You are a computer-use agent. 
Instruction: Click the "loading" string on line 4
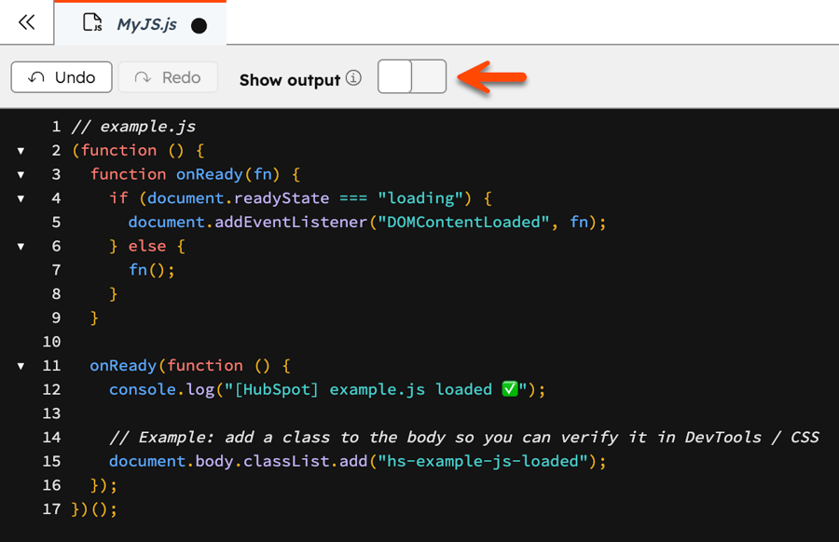(420, 198)
